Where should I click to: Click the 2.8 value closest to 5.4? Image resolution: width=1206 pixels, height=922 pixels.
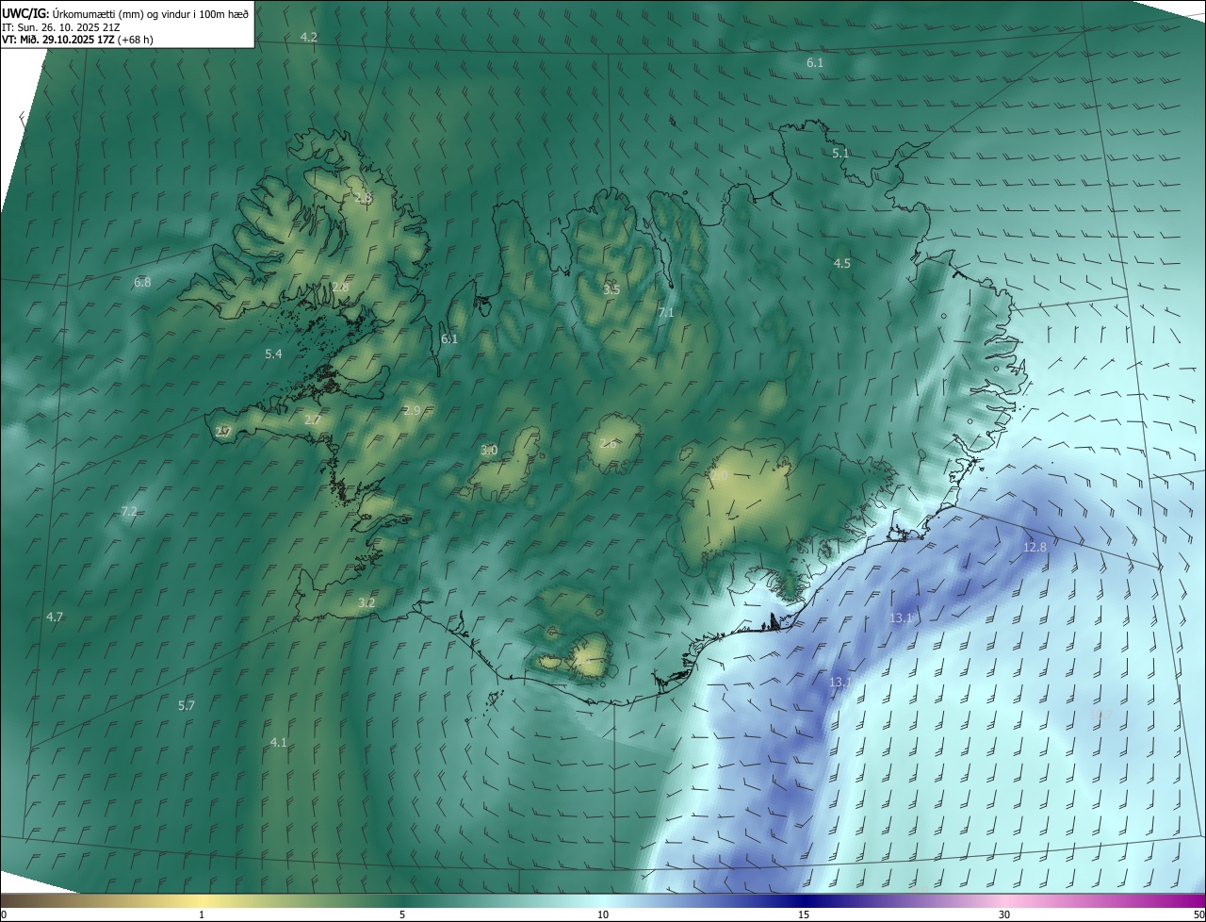click(340, 288)
